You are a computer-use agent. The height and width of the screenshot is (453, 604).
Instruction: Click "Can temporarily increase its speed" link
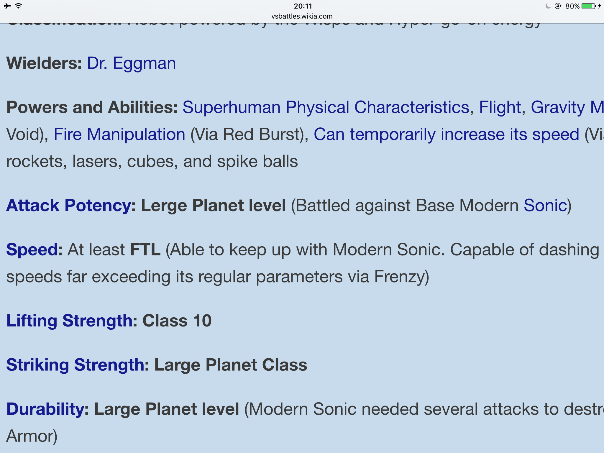pyautogui.click(x=447, y=134)
